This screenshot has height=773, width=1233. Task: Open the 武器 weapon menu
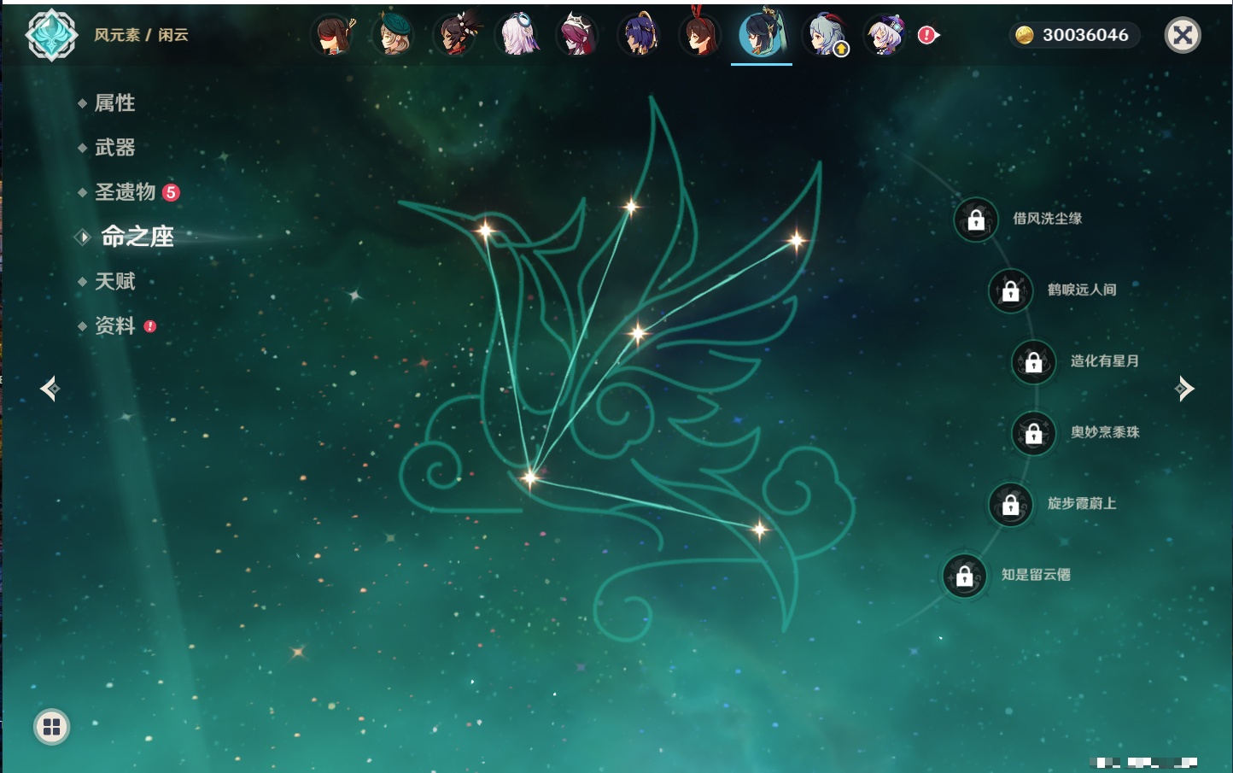(x=114, y=148)
